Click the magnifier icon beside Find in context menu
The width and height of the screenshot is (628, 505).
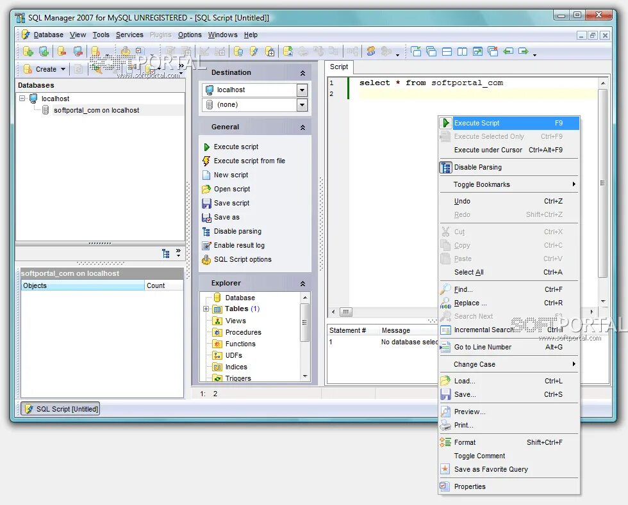[445, 289]
